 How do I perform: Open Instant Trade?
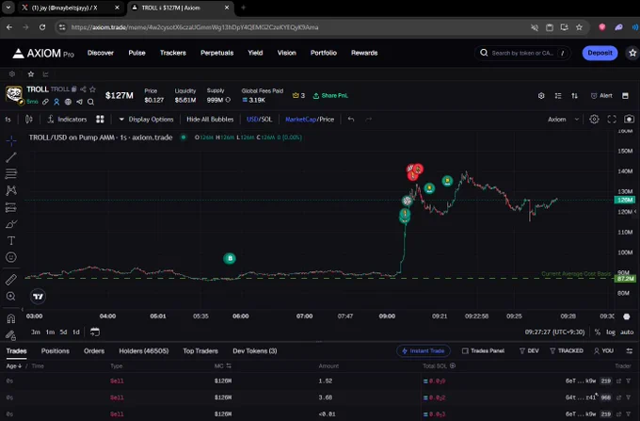tap(423, 350)
